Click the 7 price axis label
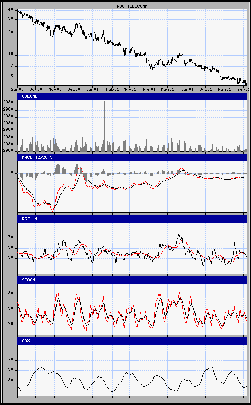This screenshot has width=251, height=405. click(x=12, y=66)
